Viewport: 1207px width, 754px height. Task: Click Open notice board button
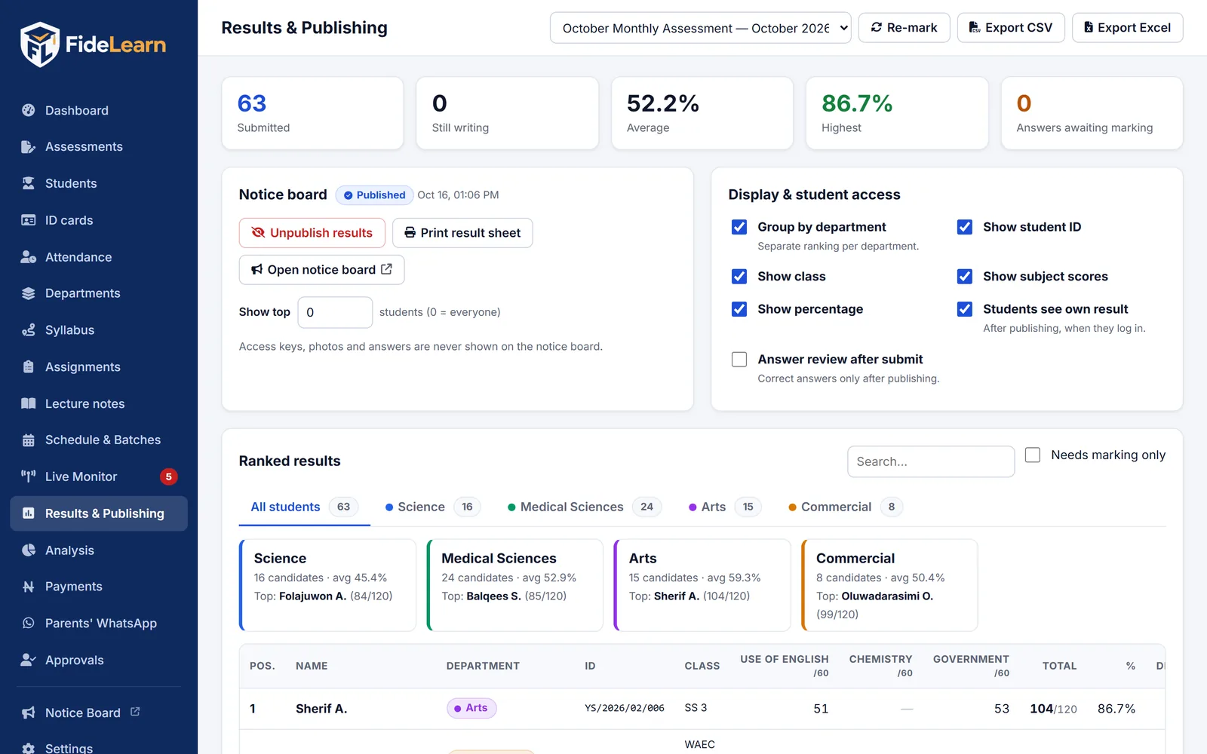point(321,270)
